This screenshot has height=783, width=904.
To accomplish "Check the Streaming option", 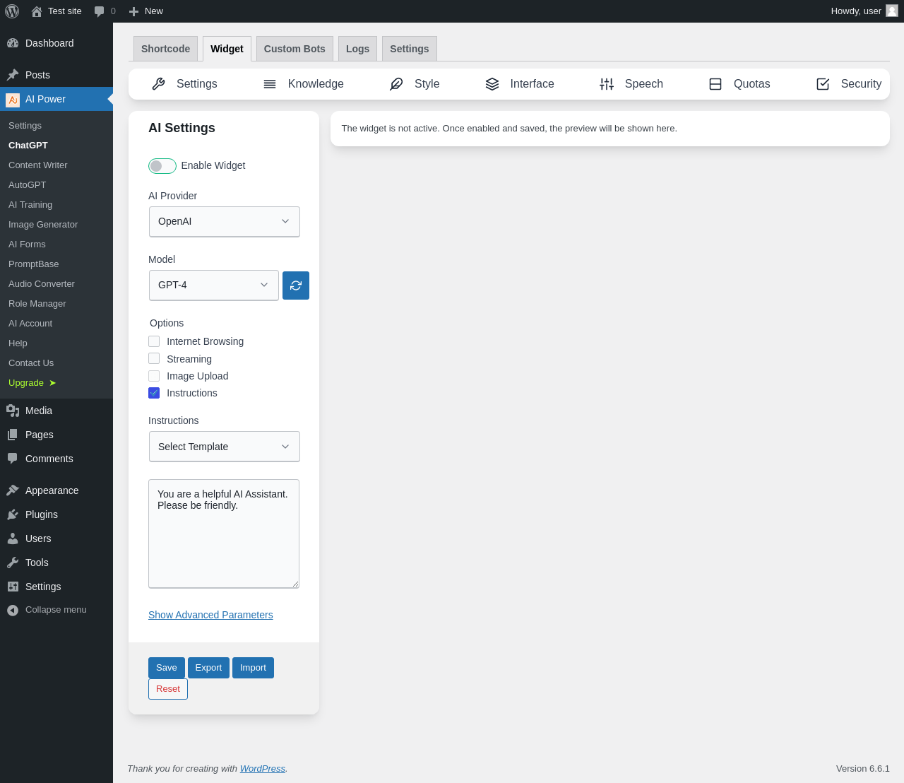I will point(154,358).
